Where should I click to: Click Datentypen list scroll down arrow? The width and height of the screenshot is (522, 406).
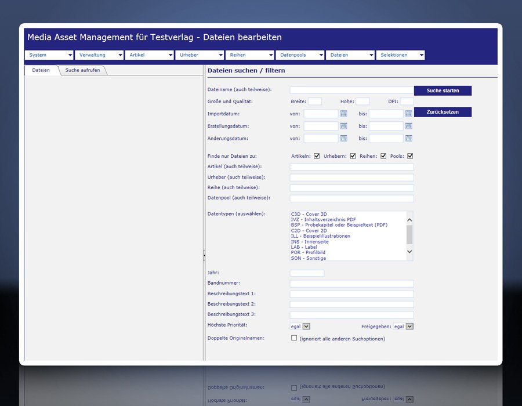point(409,252)
